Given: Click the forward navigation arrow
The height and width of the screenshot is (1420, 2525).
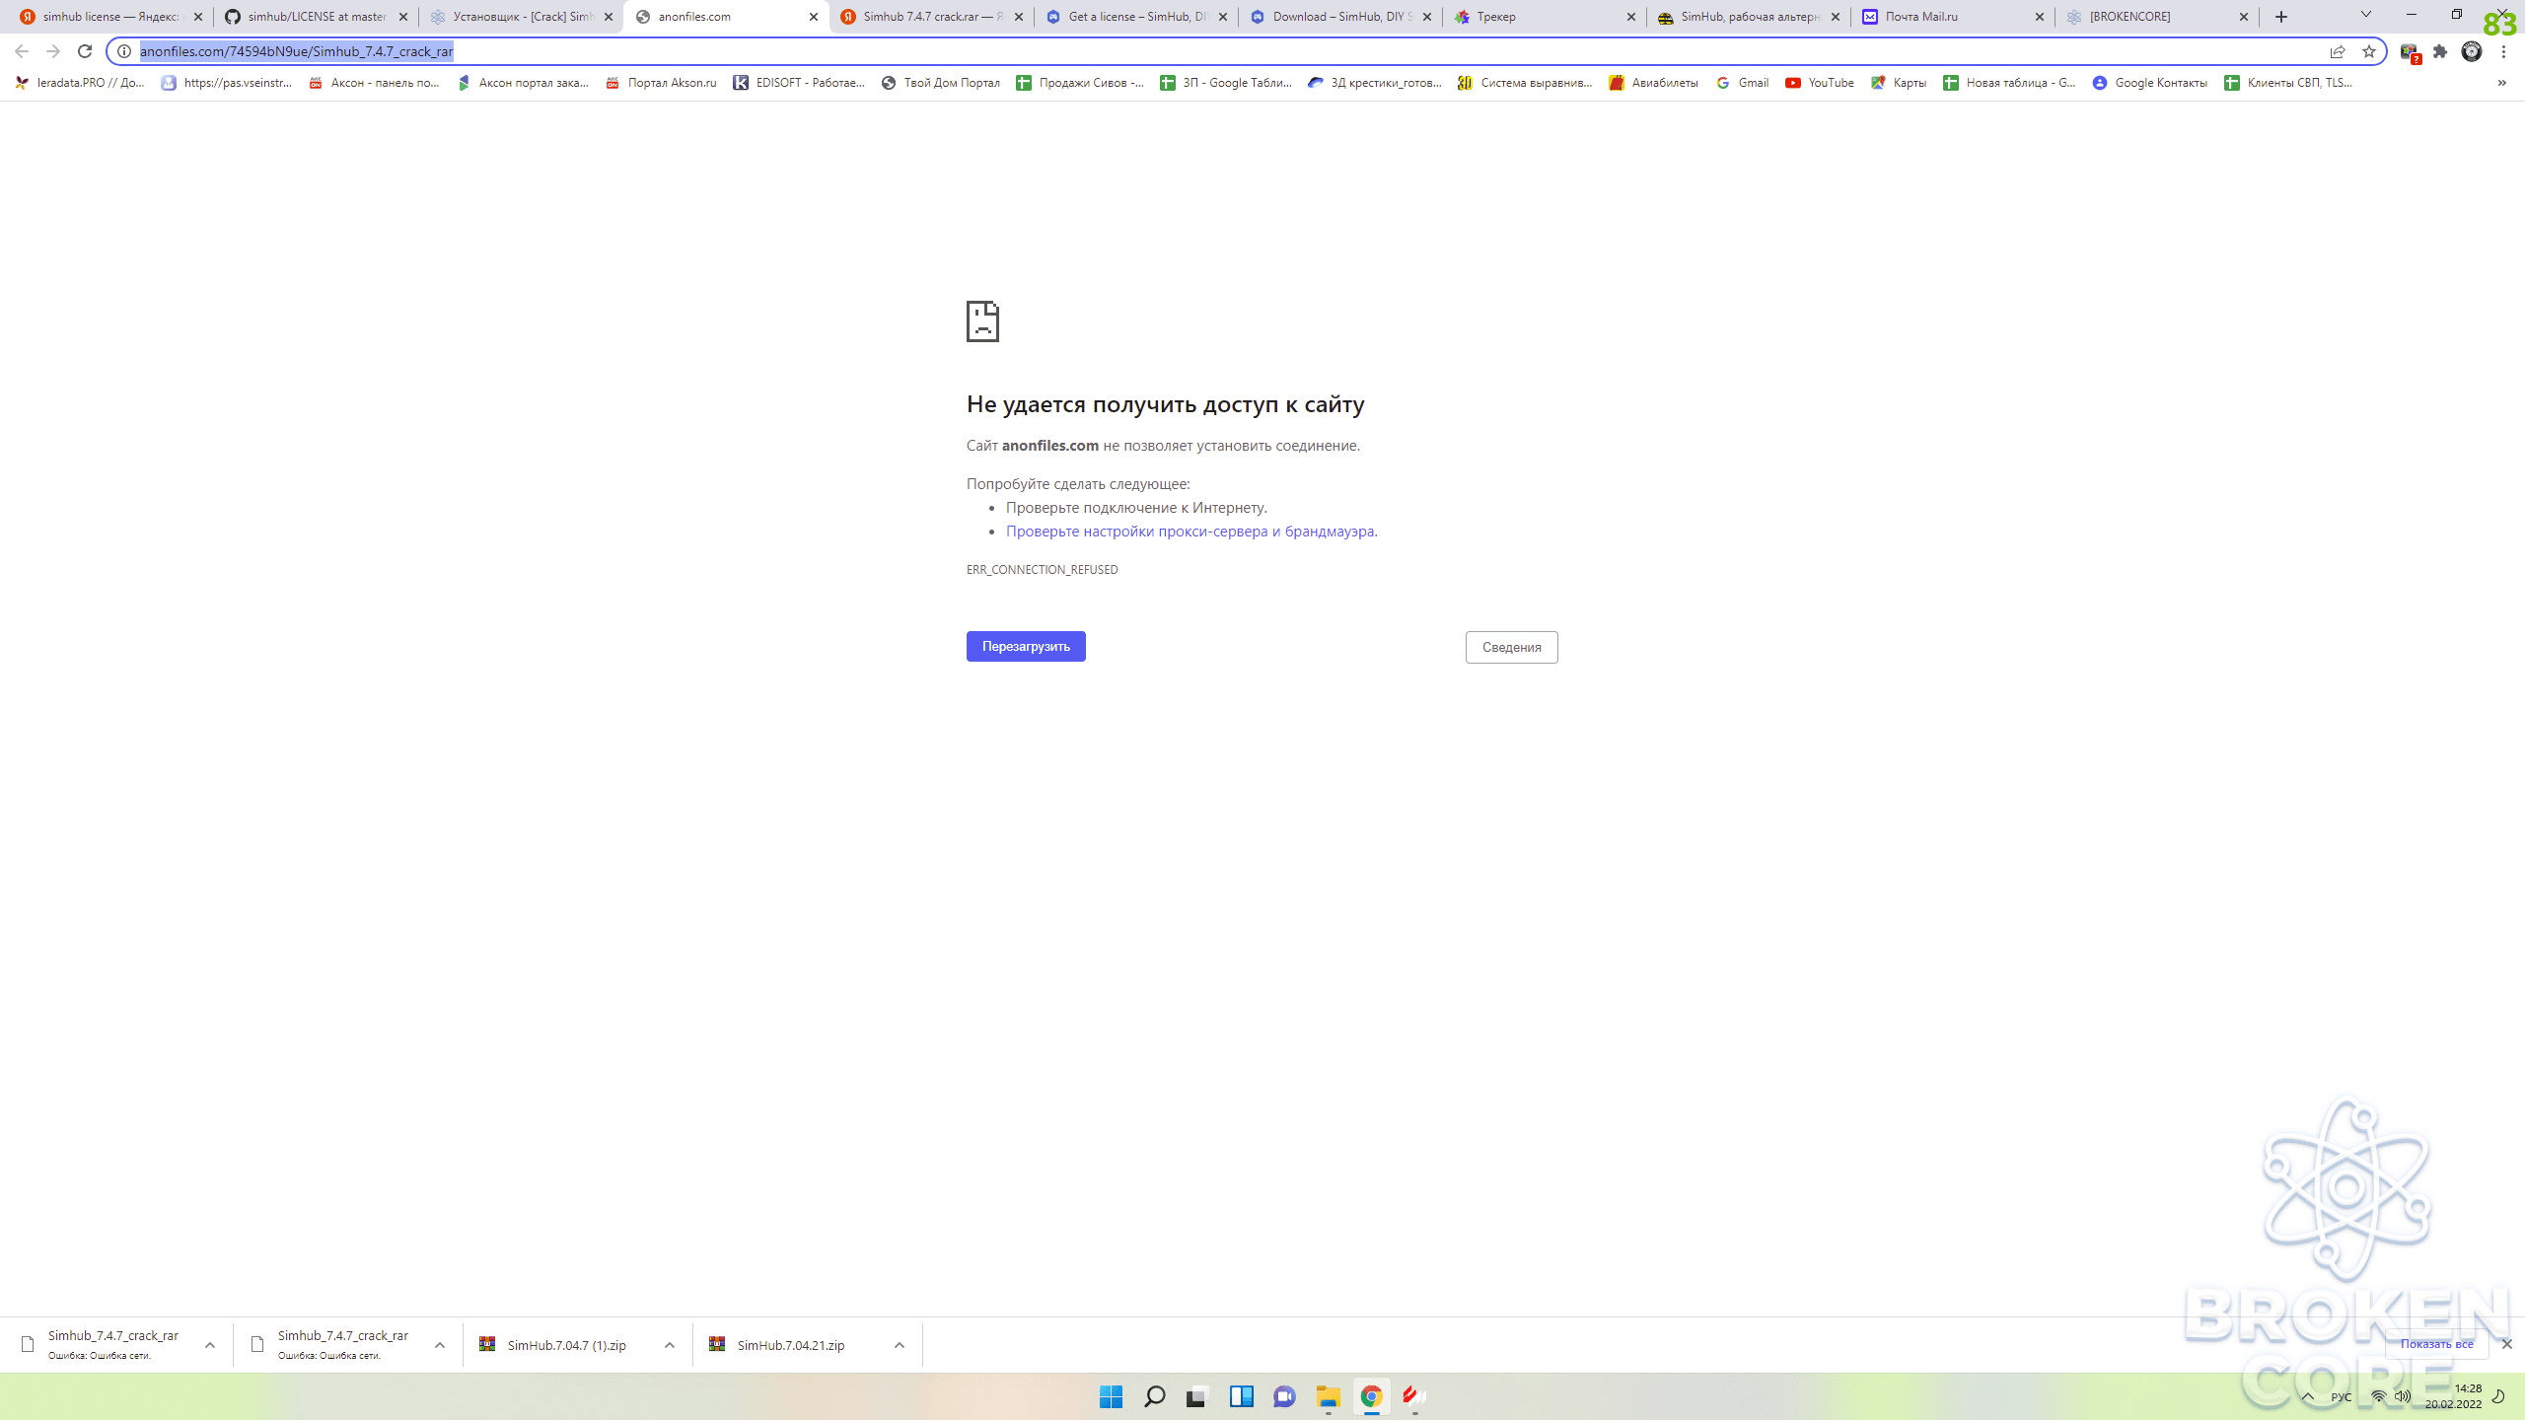Looking at the screenshot, I should 53,51.
